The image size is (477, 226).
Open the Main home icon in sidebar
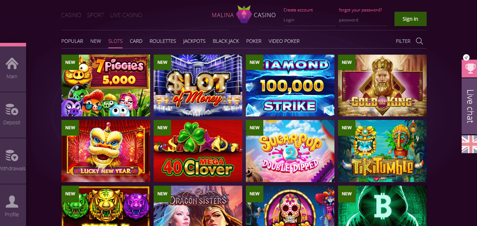(12, 64)
